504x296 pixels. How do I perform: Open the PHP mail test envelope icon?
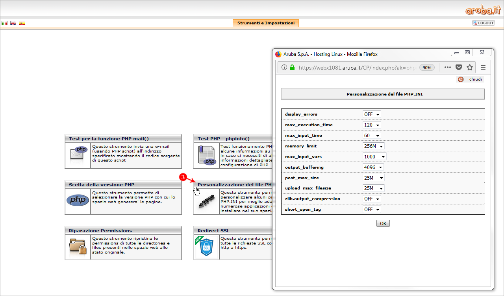[x=78, y=155]
